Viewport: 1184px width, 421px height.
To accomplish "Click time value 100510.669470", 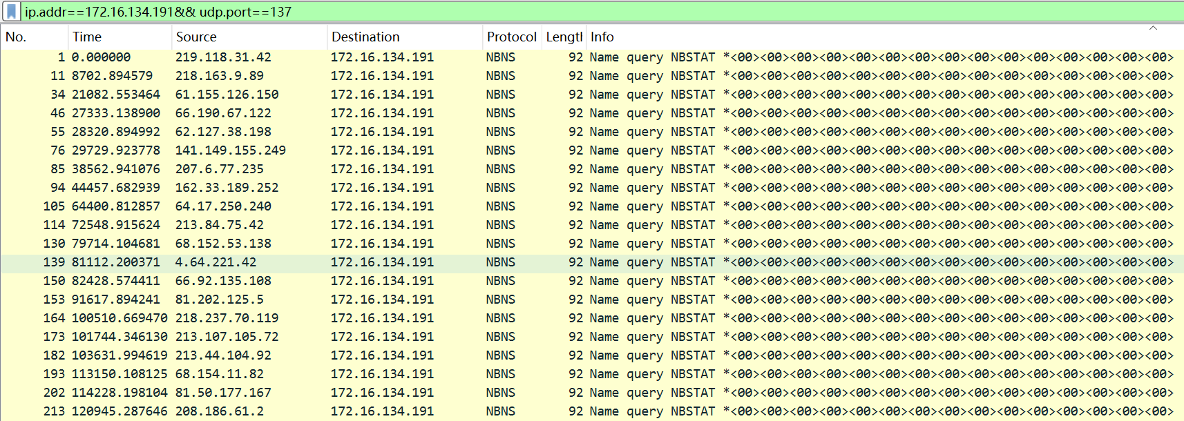I will pos(120,318).
